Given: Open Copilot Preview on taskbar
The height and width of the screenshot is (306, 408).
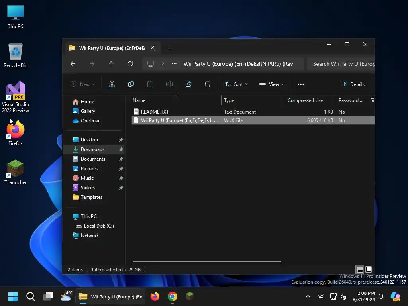Looking at the screenshot, I should click(395, 296).
